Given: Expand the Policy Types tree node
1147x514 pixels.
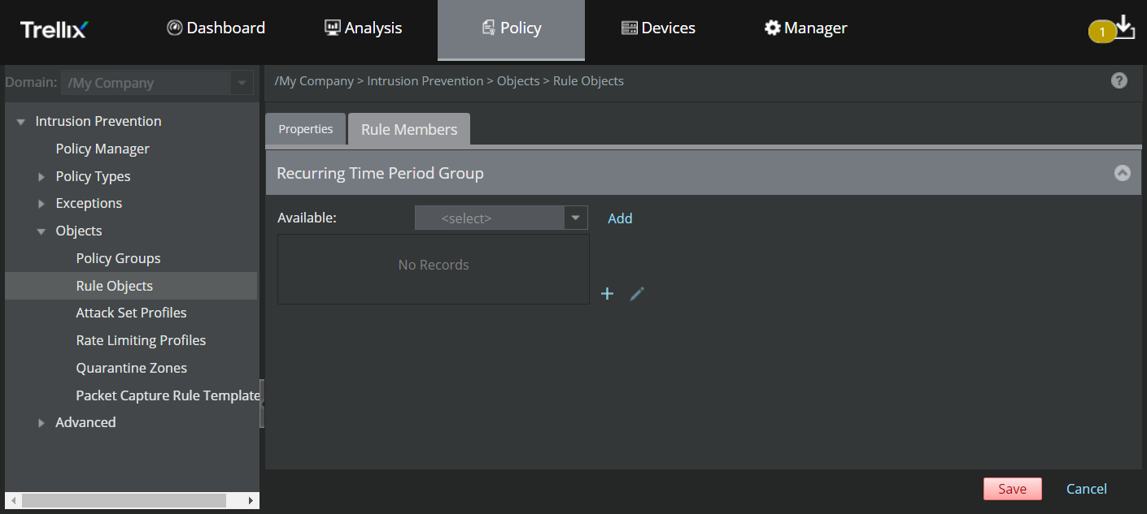Looking at the screenshot, I should [41, 176].
